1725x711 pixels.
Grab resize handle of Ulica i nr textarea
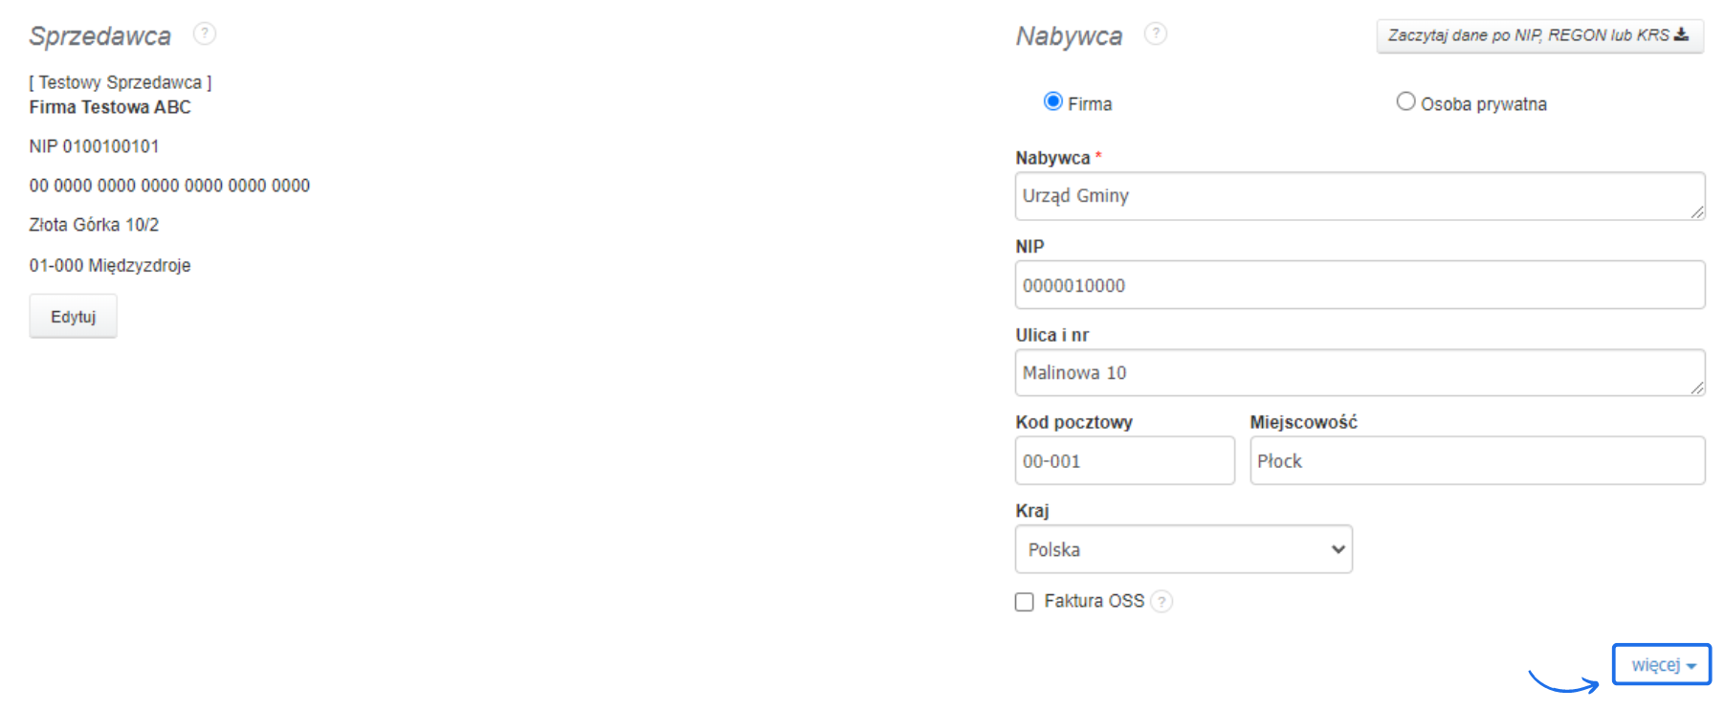click(x=1697, y=388)
